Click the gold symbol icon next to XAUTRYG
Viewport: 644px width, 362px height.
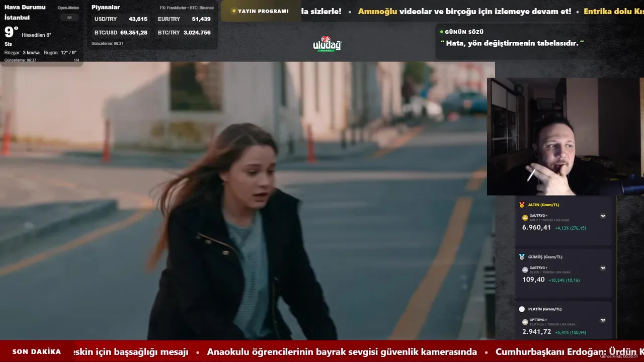pyautogui.click(x=525, y=218)
